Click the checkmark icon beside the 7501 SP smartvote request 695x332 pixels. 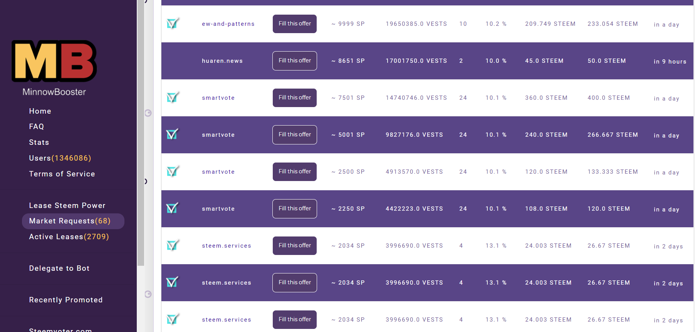point(173,98)
